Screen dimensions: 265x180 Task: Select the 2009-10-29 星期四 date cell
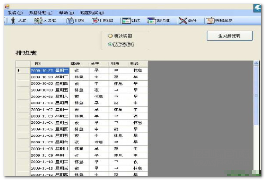click(50, 84)
